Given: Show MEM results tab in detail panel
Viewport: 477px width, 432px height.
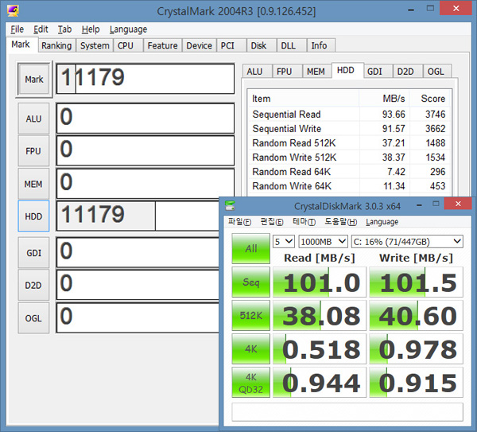Looking at the screenshot, I should click(x=316, y=72).
